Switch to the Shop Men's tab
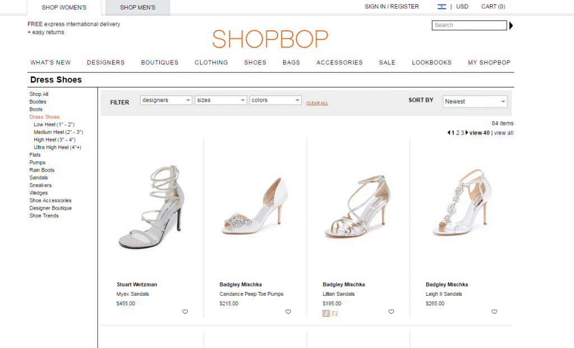574x348 pixels. point(137,8)
